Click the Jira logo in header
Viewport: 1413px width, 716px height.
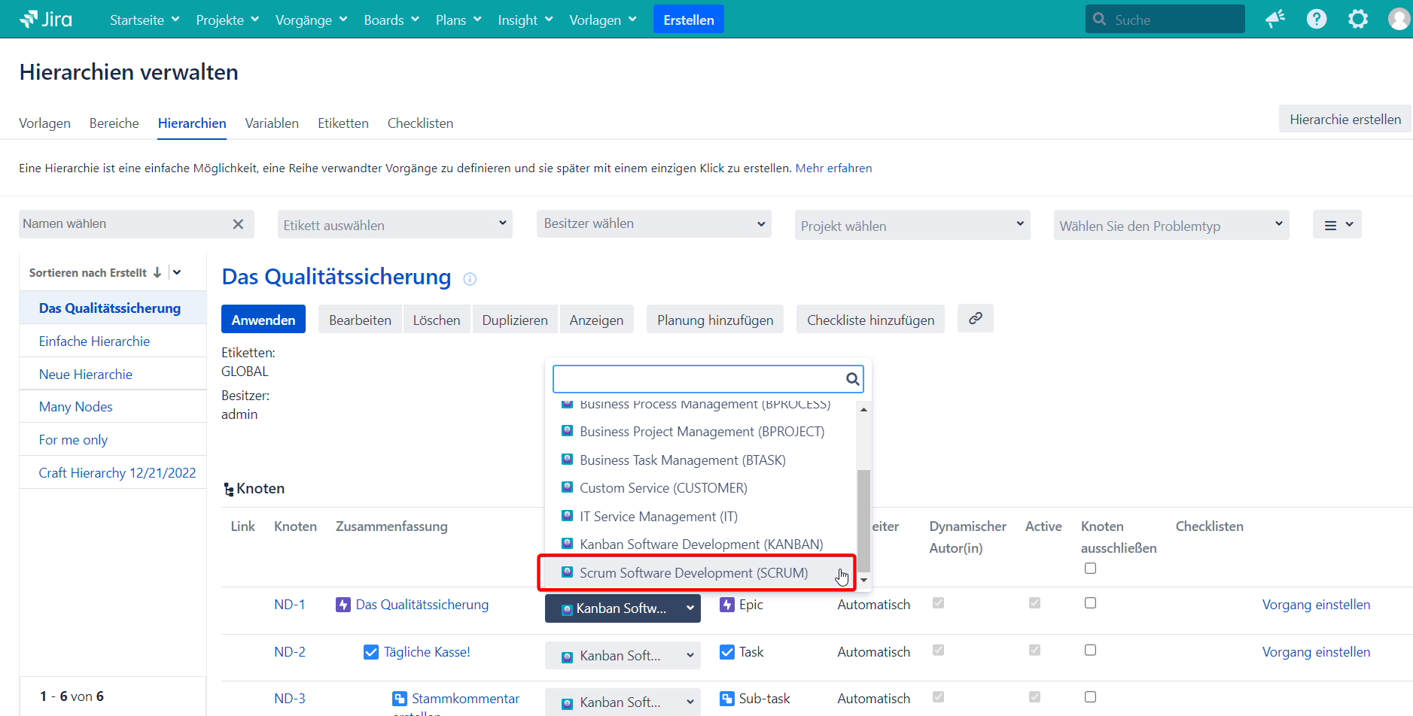click(x=46, y=20)
